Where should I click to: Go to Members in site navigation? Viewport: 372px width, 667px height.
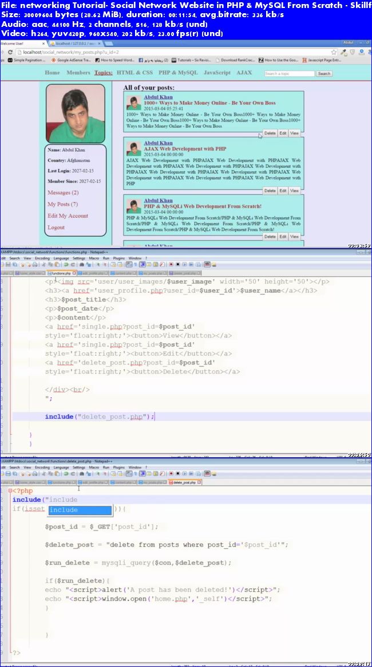click(78, 73)
